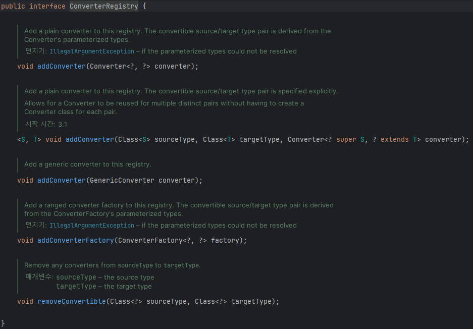This screenshot has width=473, height=329.
Task: Open IllegalArgumentException link under addConverterFactory docs
Action: (x=92, y=225)
